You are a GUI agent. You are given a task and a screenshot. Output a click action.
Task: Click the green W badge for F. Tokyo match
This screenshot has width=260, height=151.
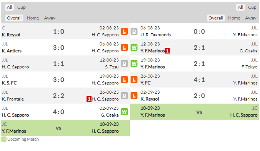click(x=134, y=63)
